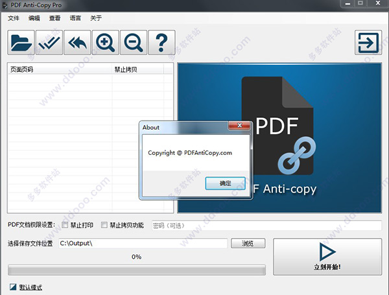This screenshot has width=389, height=295.
Task: Click the exit arrow icon at top right
Action: click(x=368, y=42)
